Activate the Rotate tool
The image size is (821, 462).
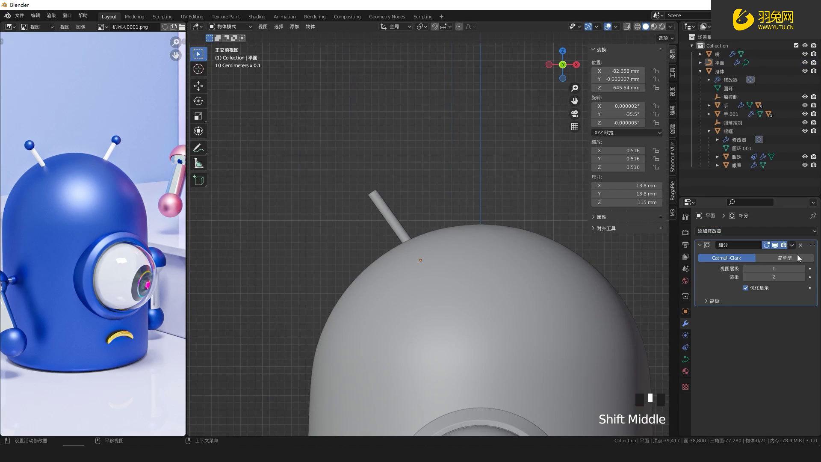point(198,101)
